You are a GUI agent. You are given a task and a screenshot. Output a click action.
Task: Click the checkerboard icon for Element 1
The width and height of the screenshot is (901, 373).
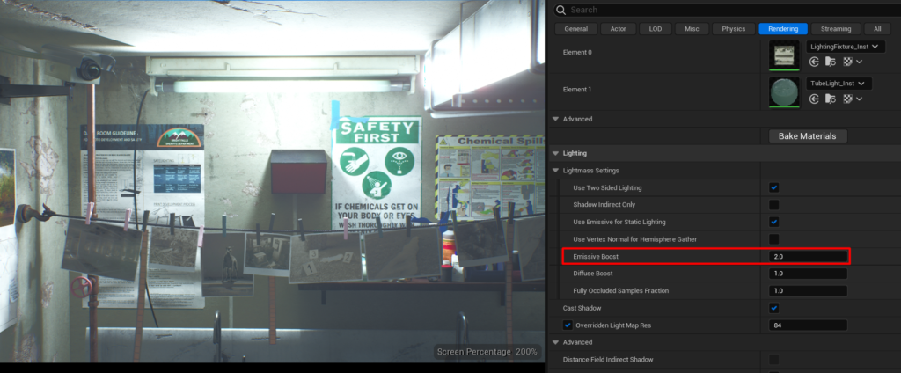click(847, 99)
